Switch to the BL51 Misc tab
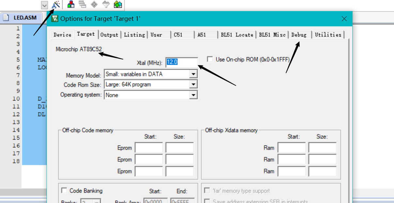 pyautogui.click(x=272, y=35)
